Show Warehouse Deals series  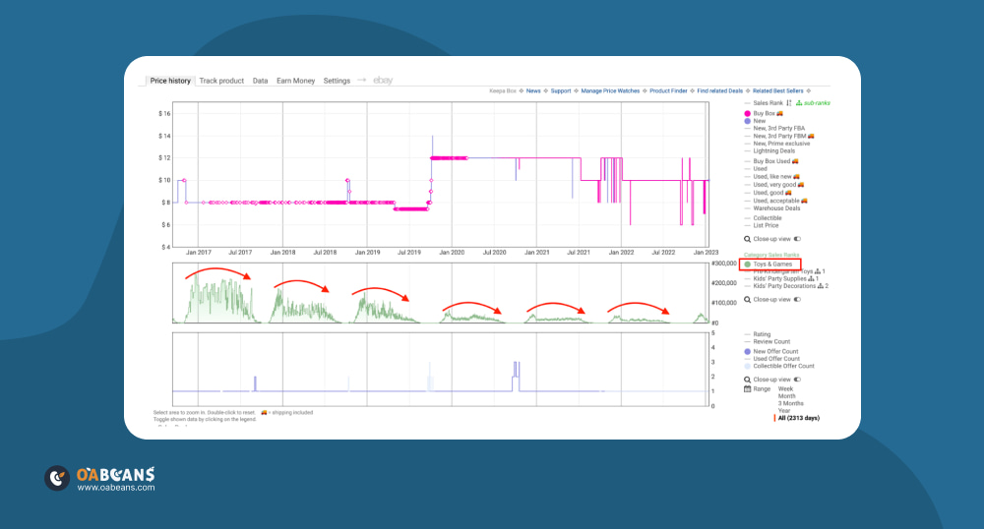(777, 208)
